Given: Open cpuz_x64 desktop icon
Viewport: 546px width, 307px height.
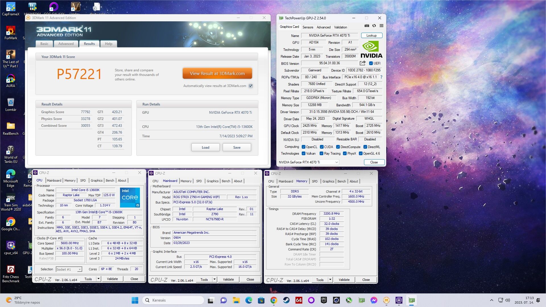Looking at the screenshot, I should [11, 248].
